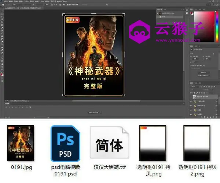
Task: Delete layer trash icon in Layers panel
Action: (216, 117)
